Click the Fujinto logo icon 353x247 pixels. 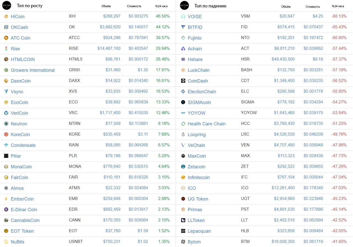pos(183,38)
